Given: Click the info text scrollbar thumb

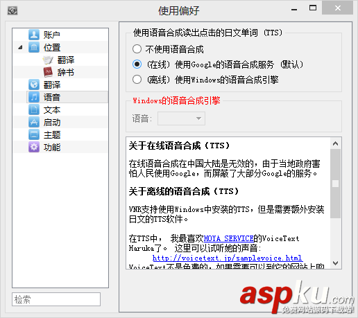Looking at the screenshot, I should pos(335,184).
